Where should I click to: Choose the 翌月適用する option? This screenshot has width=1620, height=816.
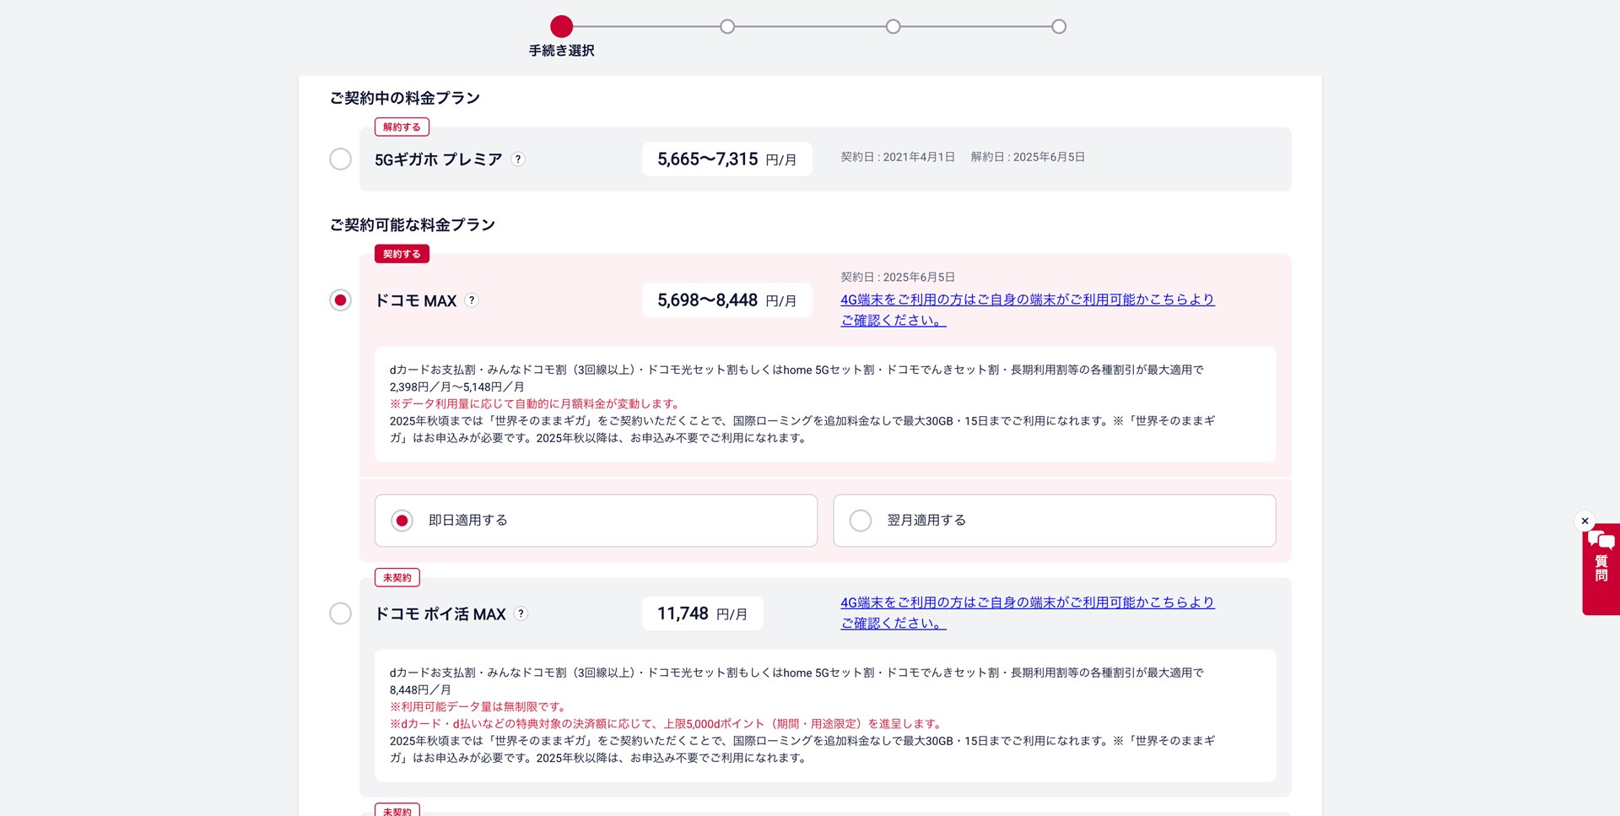tap(860, 521)
